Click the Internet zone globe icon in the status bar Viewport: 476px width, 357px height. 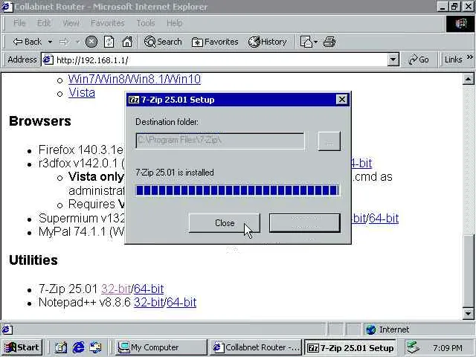click(x=370, y=329)
